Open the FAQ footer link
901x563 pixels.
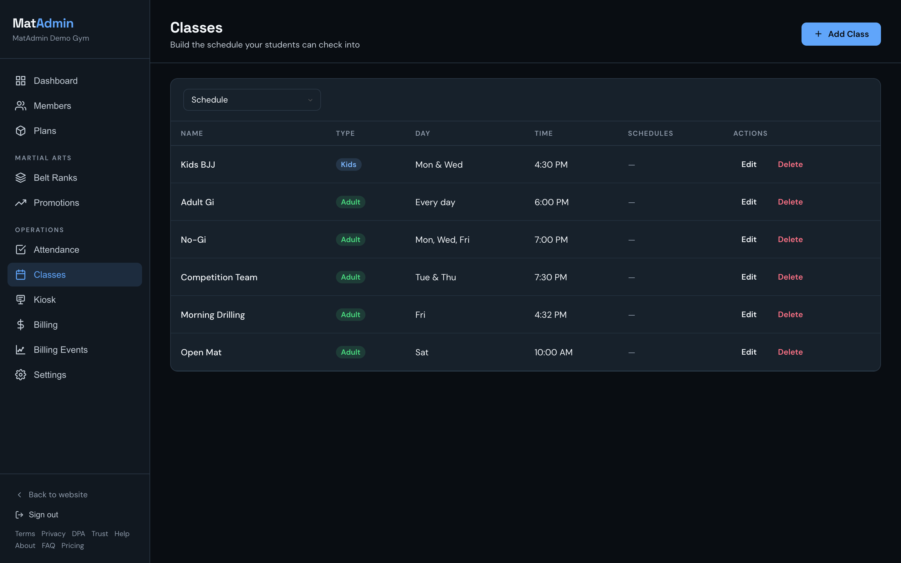[x=48, y=545]
